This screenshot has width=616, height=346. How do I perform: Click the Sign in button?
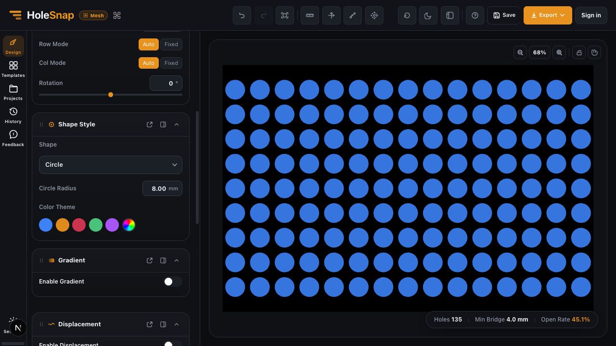591,15
